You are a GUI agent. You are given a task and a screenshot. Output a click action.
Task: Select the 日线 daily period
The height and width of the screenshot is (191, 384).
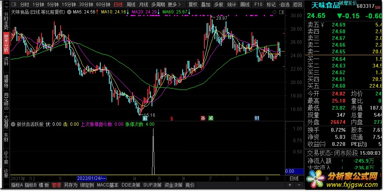(x=118, y=4)
